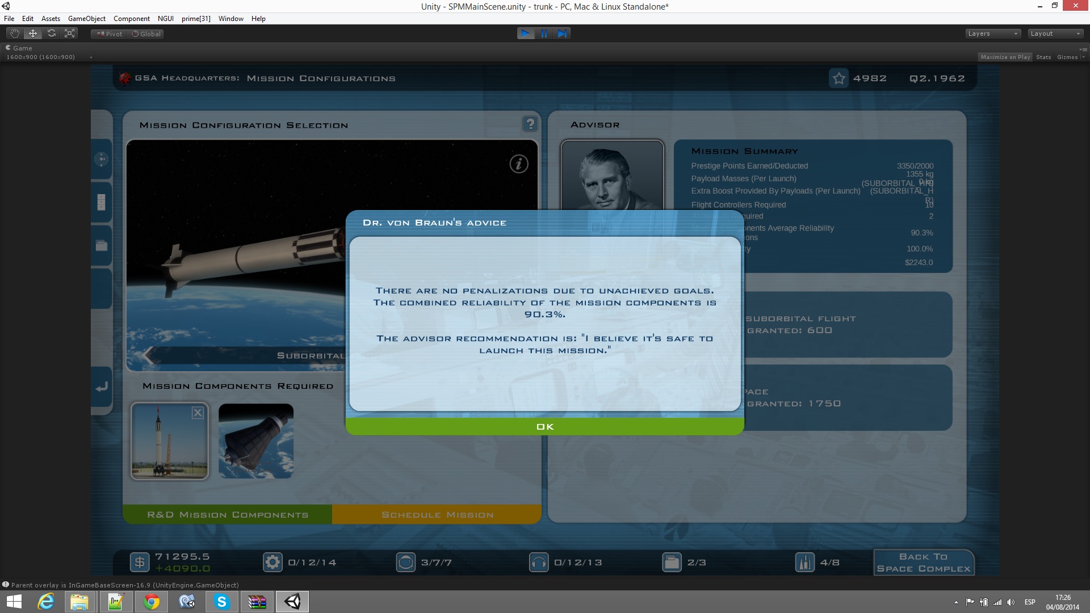The width and height of the screenshot is (1090, 613).
Task: Click the return arrow sidebar icon
Action: click(102, 387)
